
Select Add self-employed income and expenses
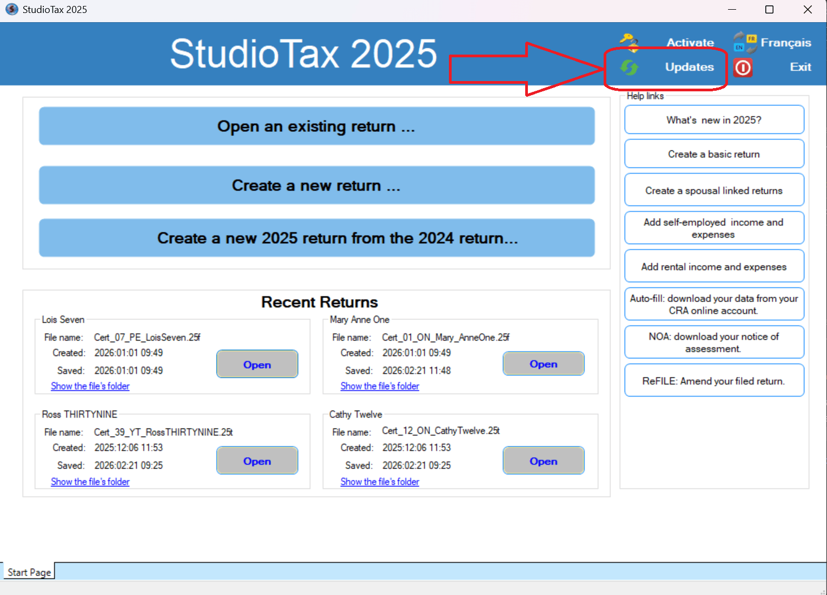[714, 228]
